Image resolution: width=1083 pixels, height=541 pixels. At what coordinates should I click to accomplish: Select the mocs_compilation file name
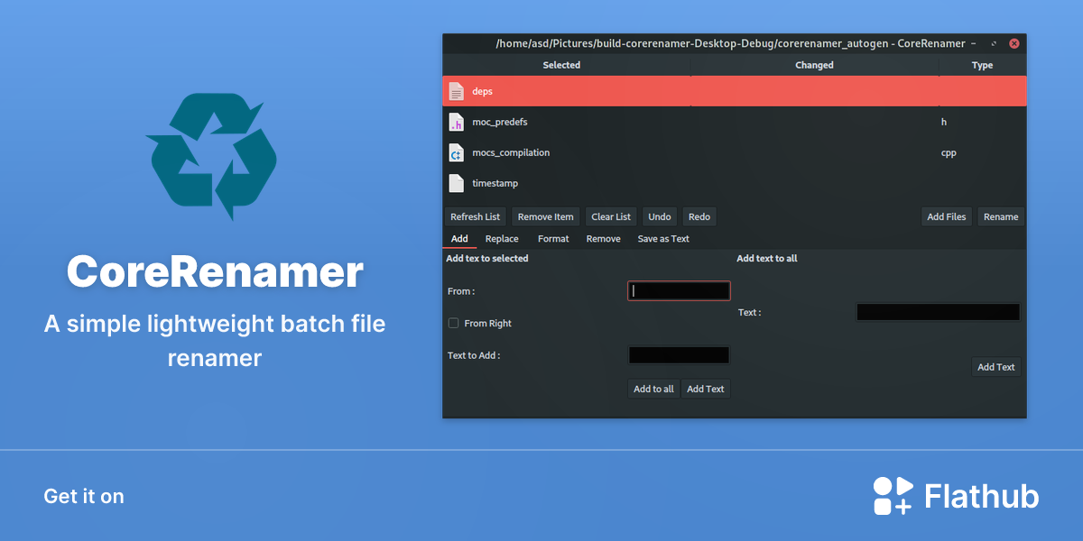[511, 152]
